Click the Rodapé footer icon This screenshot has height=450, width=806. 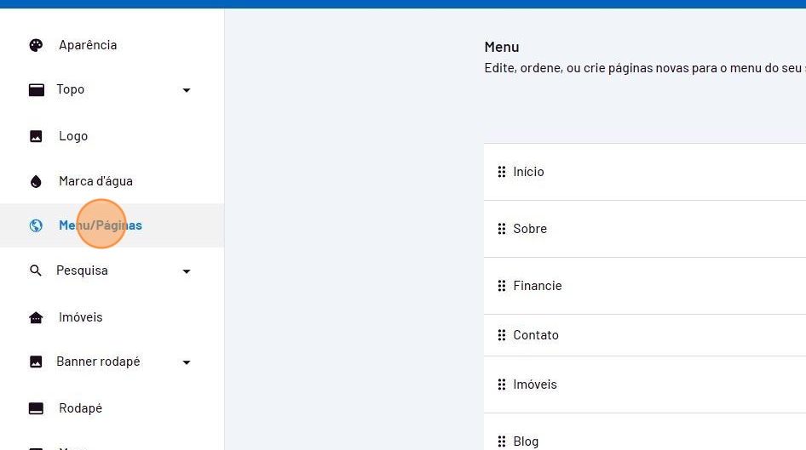[x=36, y=408]
